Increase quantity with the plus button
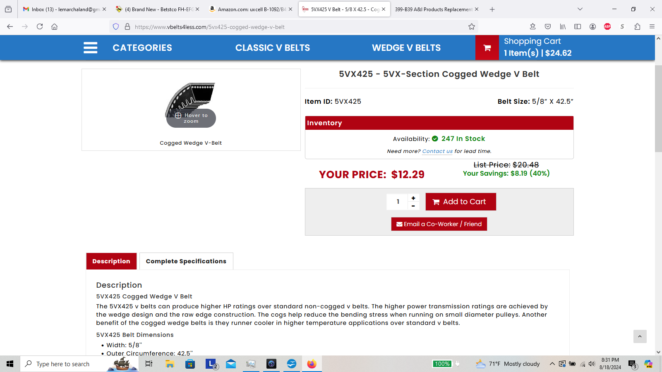662x372 pixels. pos(413,198)
